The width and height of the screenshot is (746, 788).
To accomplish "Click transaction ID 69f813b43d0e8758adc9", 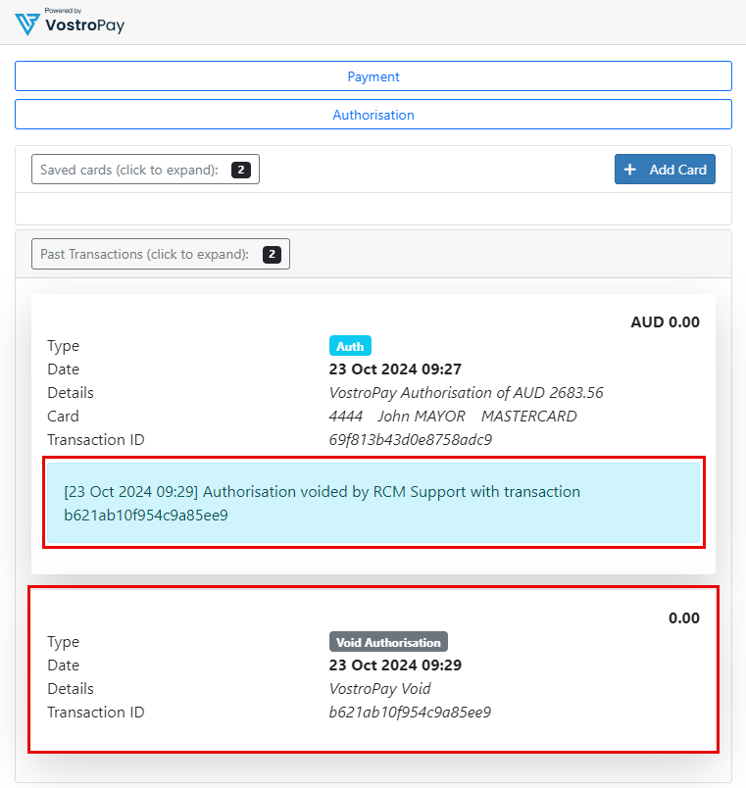I will [x=410, y=440].
